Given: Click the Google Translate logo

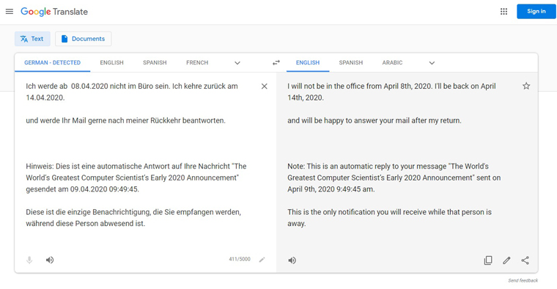Looking at the screenshot, I should [54, 12].
